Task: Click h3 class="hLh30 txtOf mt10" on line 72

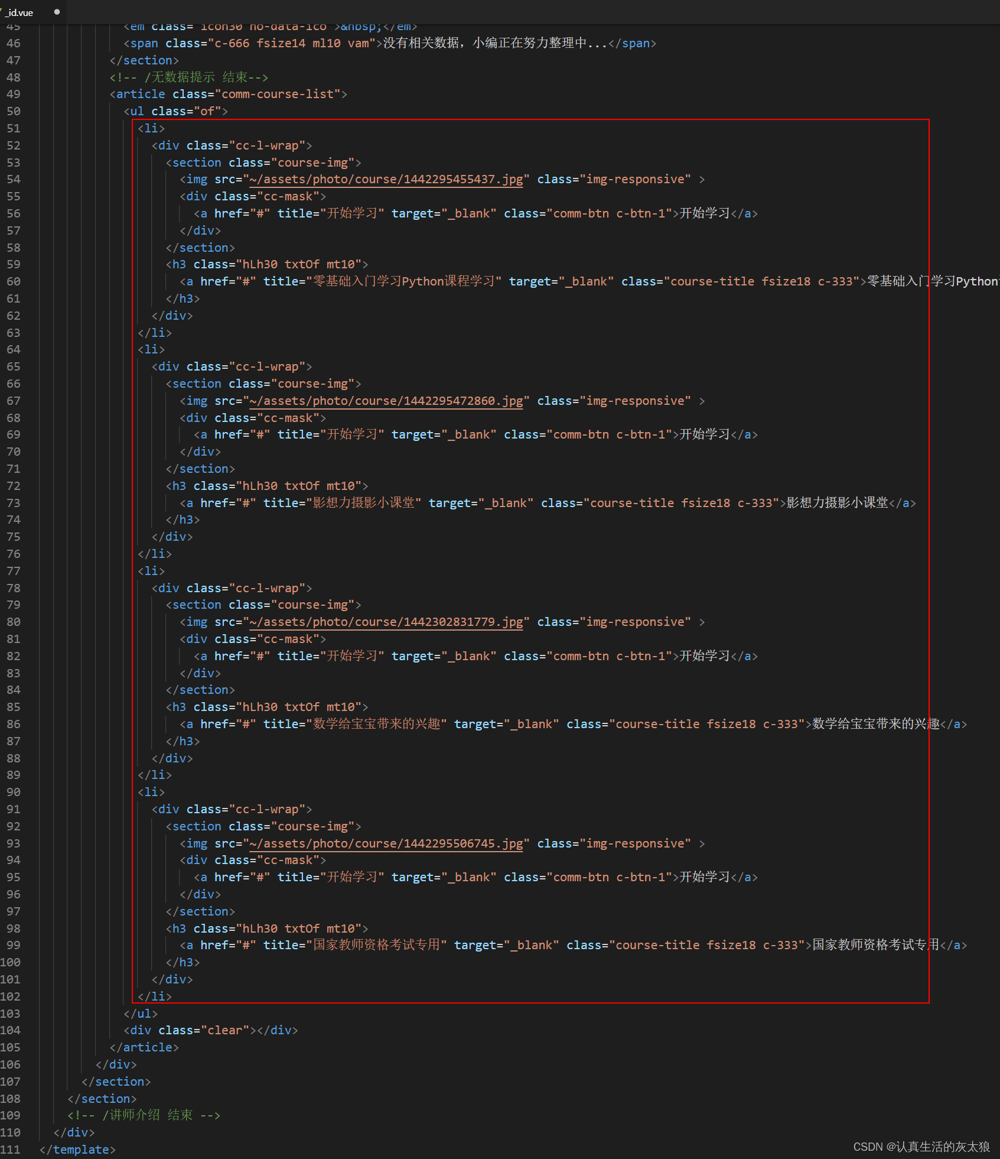Action: coord(267,486)
